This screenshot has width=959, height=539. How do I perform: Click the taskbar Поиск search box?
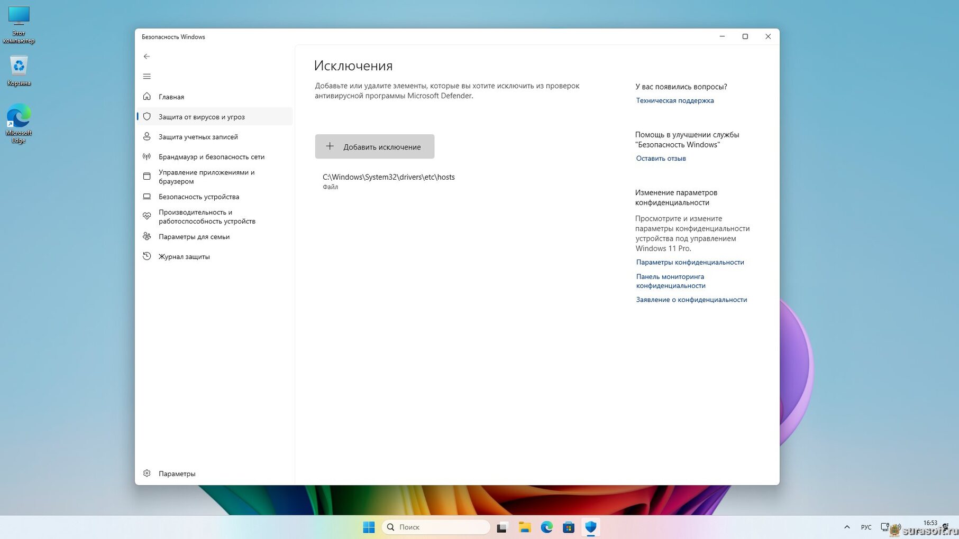[436, 527]
